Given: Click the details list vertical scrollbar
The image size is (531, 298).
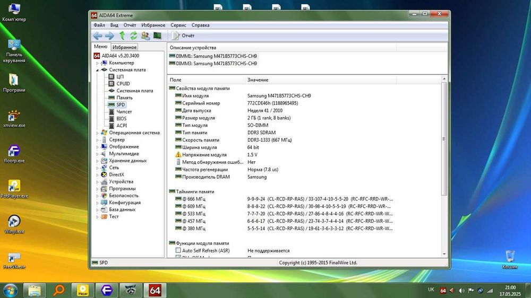Looking at the screenshot, I should tap(444, 139).
